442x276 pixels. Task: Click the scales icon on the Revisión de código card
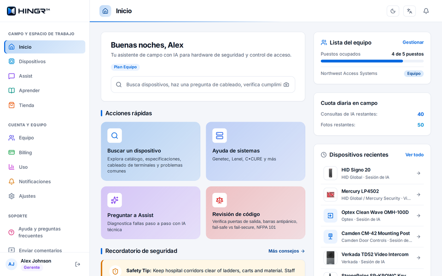220,200
